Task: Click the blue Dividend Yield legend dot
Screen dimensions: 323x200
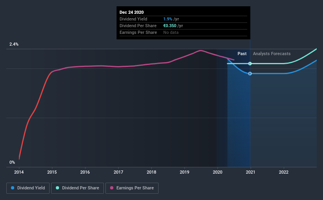Action: [x=13, y=188]
